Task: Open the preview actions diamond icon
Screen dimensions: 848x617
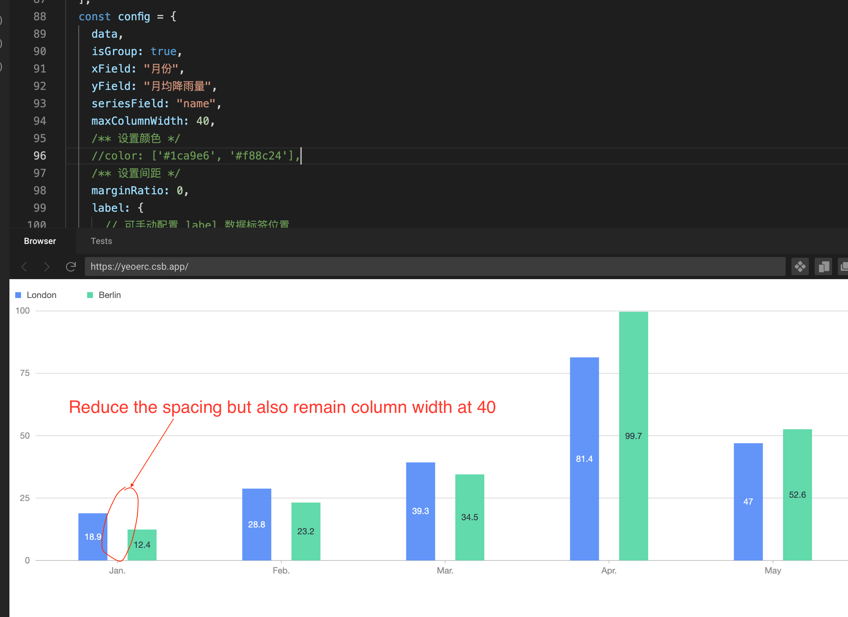Action: coord(800,266)
